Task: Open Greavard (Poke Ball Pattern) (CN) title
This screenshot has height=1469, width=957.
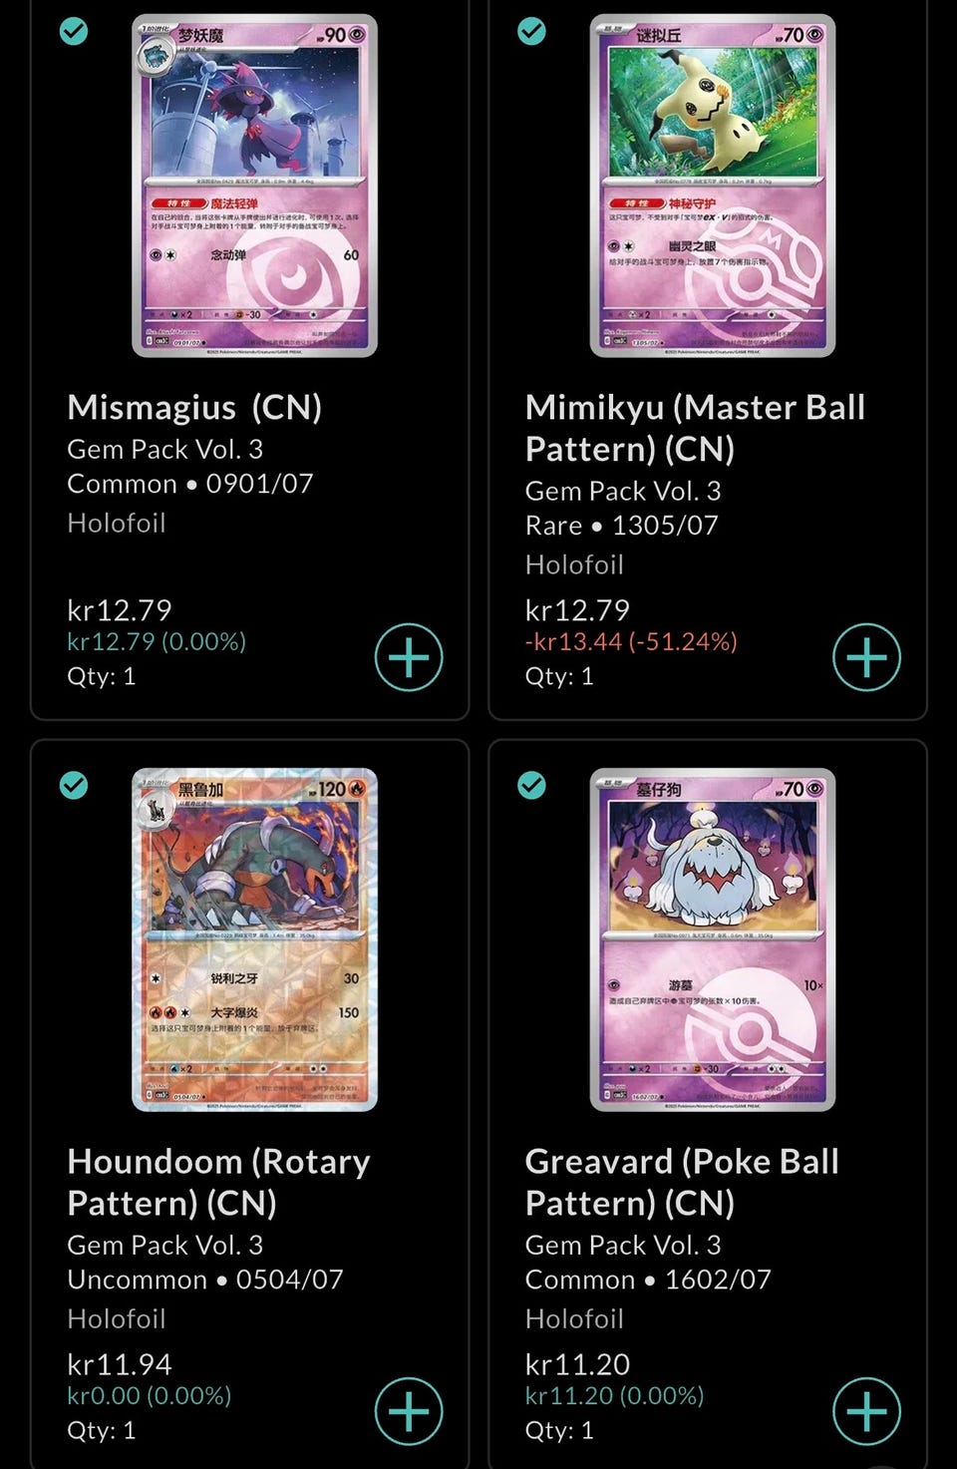Action: coord(682,1182)
